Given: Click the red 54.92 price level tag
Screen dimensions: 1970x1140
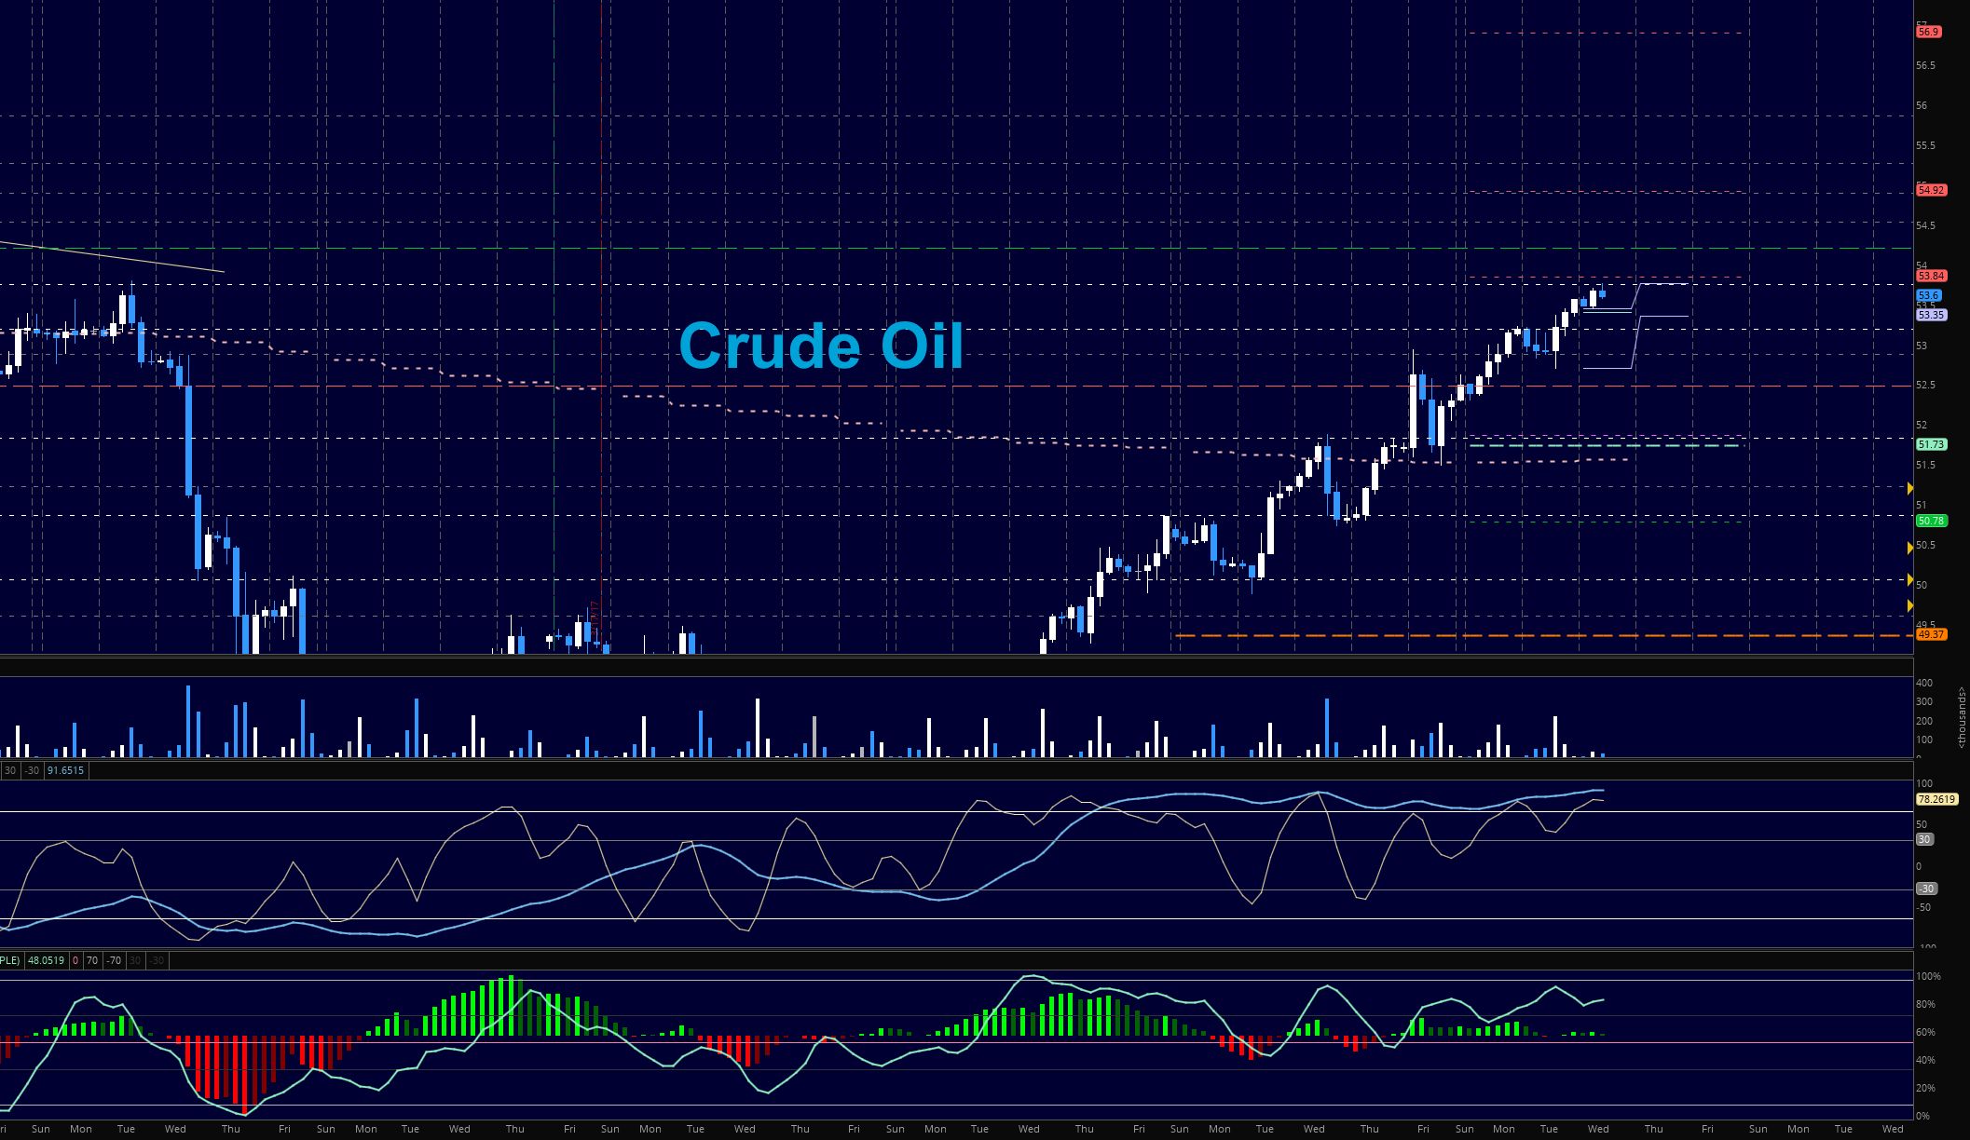Looking at the screenshot, I should point(1931,190).
